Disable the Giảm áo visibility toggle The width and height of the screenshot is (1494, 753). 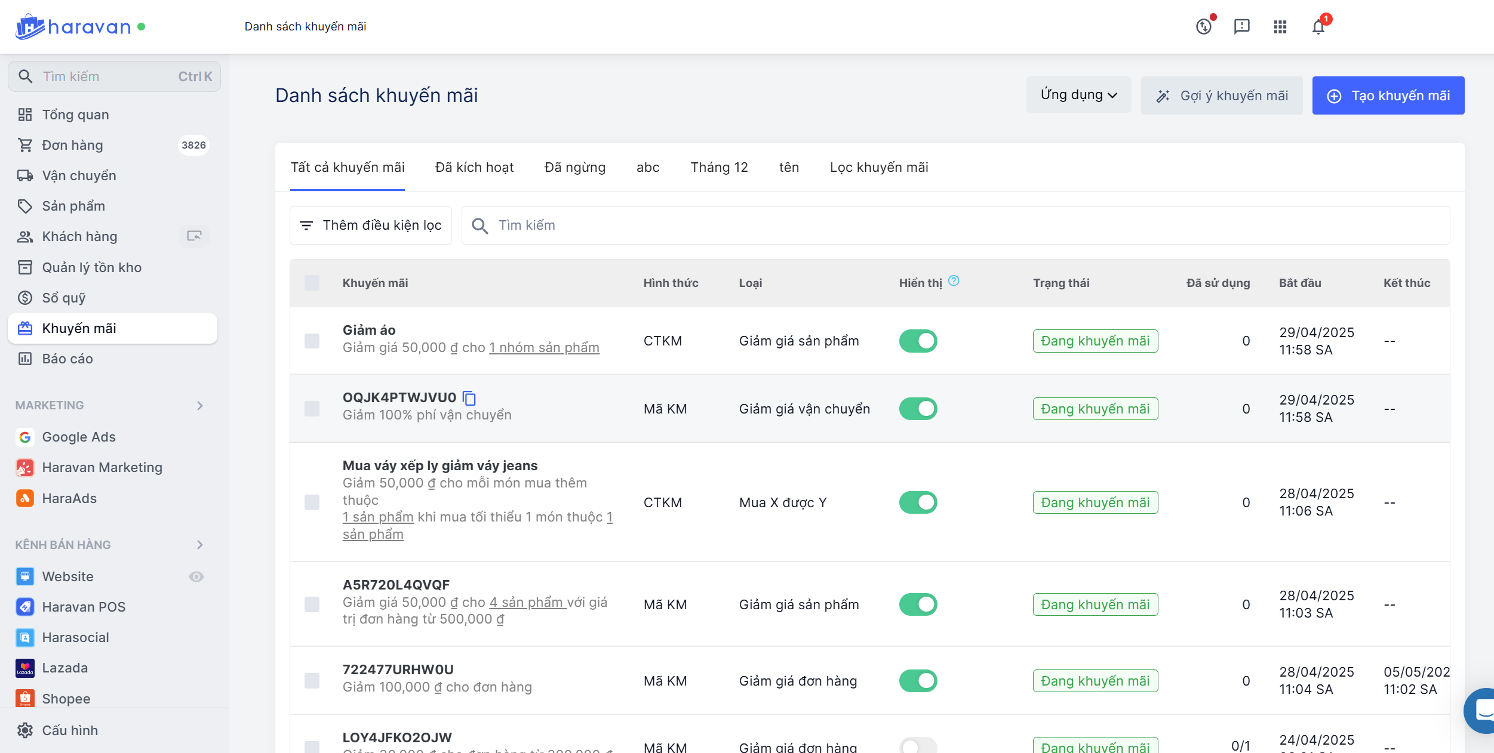coord(918,341)
